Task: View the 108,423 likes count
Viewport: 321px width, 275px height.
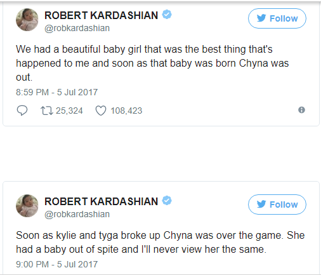Action: pyautogui.click(x=126, y=111)
